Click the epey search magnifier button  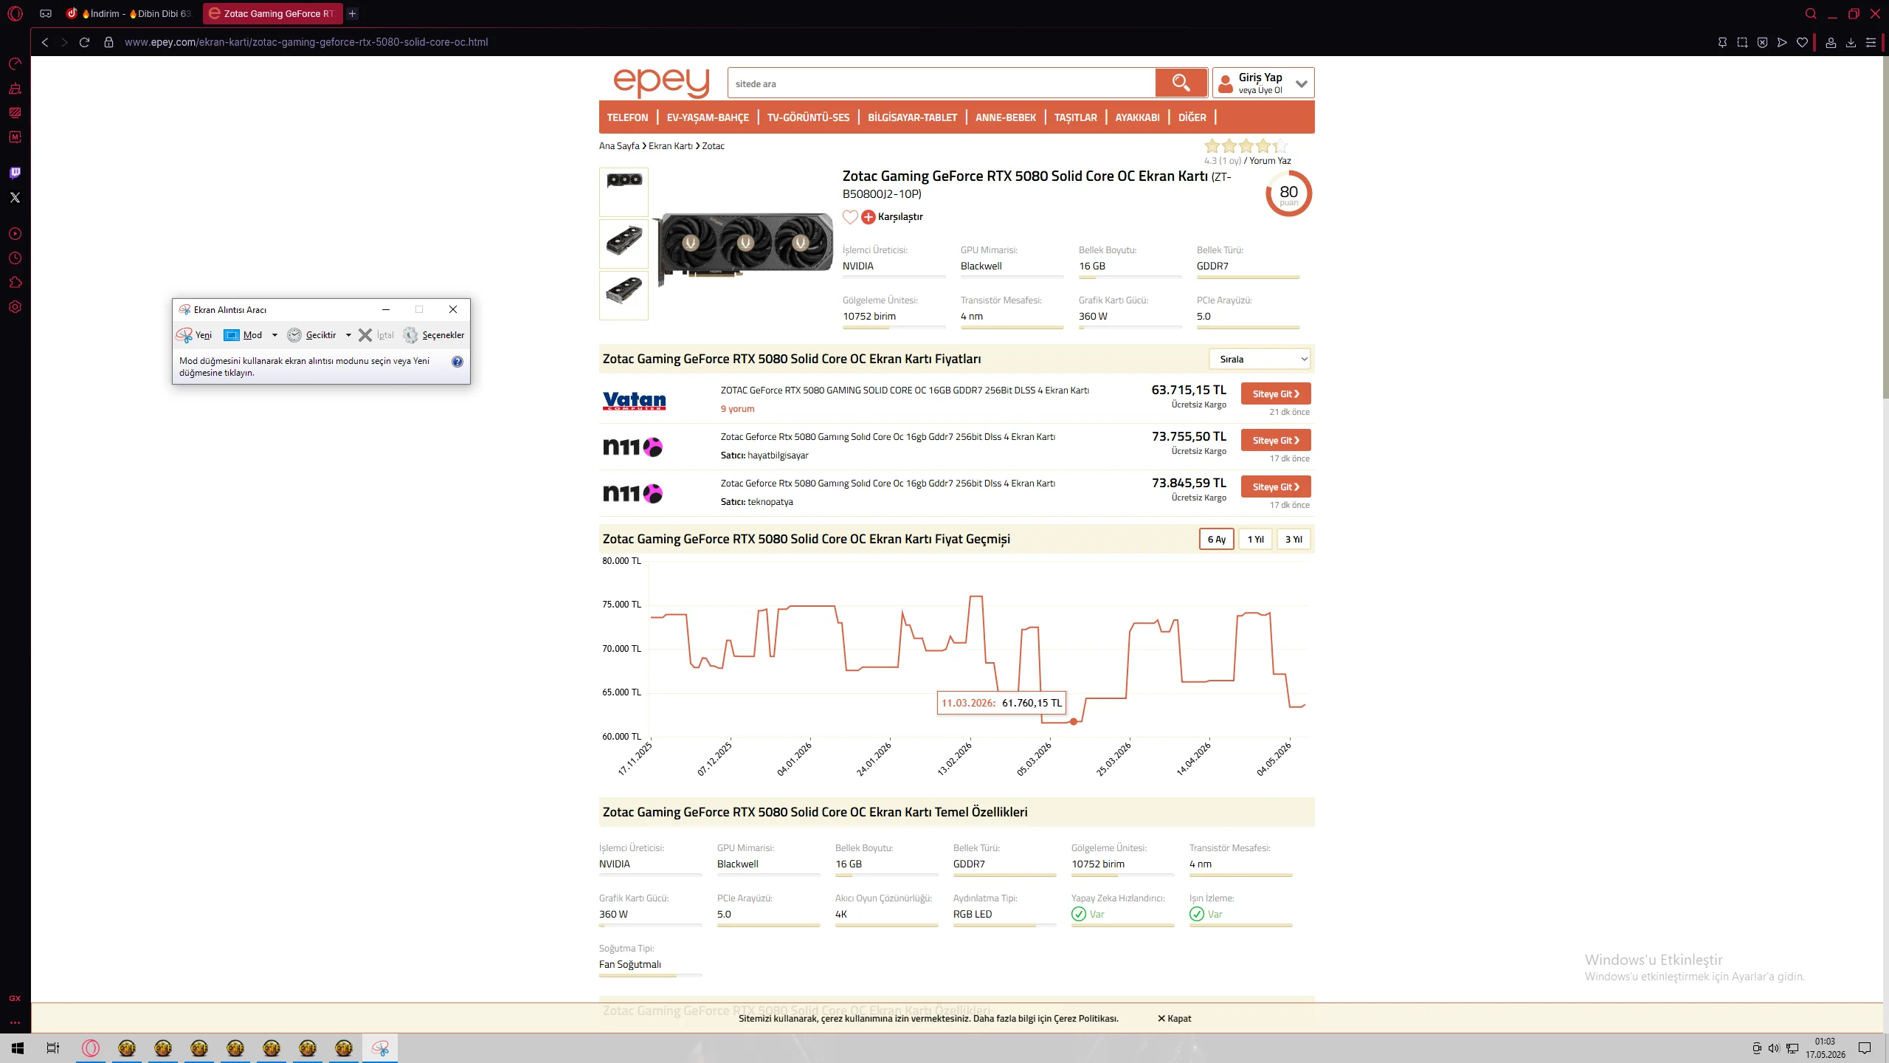(1181, 83)
